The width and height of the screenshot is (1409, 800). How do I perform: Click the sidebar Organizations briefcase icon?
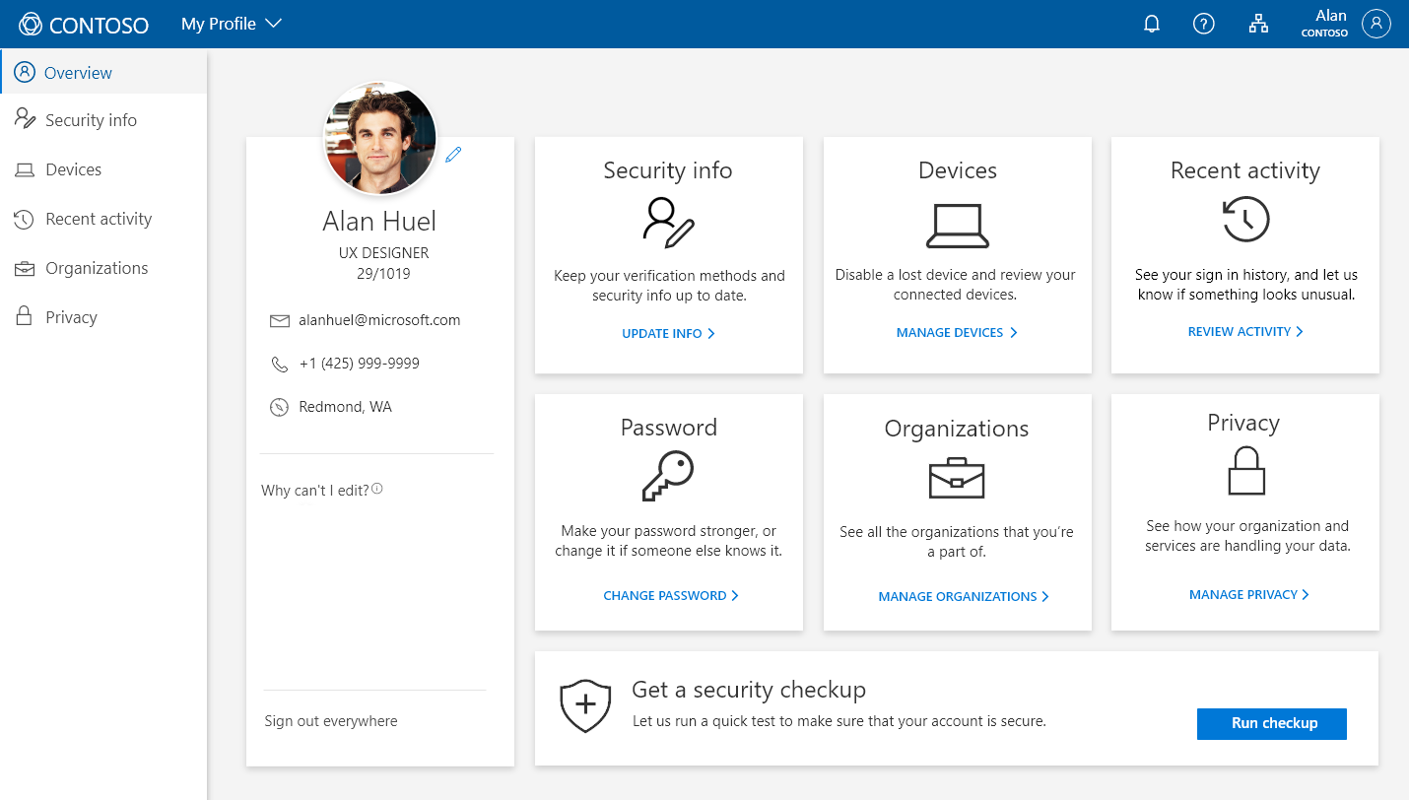click(x=25, y=268)
